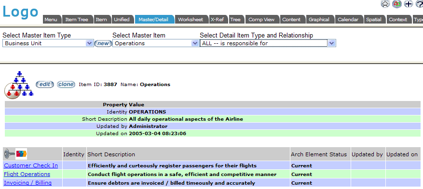Click the red-green triangles icon
This screenshot has width=423, height=189.
pyautogui.click(x=397, y=4)
